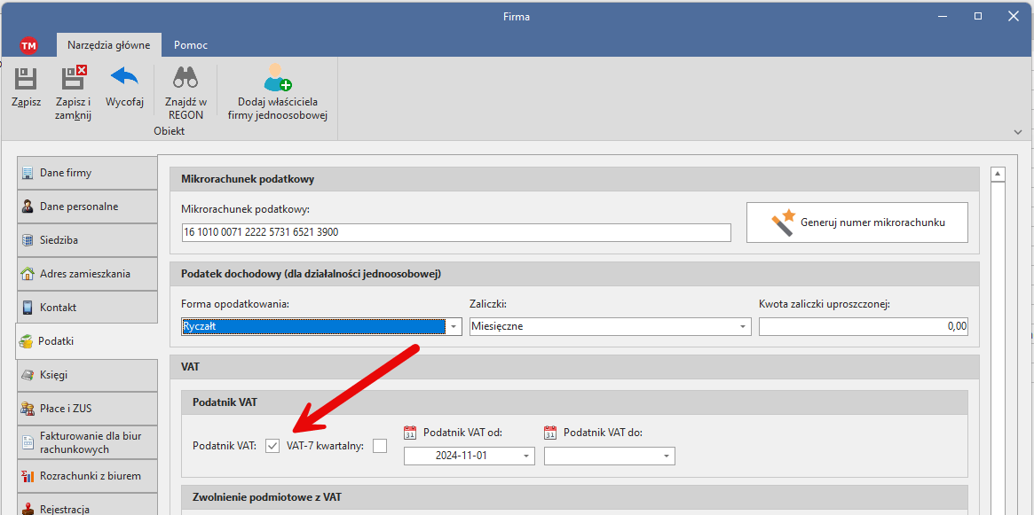Click Znajdź w REGON binoculars icon
Viewport: 1034px width, 515px height.
click(x=185, y=78)
